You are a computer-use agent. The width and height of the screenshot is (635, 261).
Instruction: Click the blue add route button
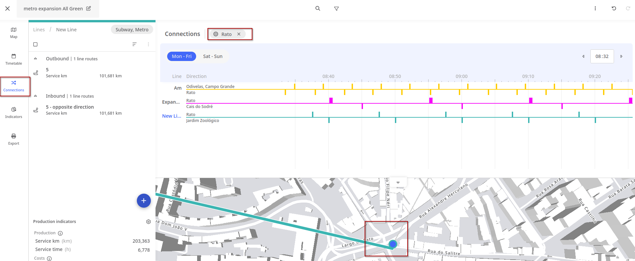click(144, 201)
